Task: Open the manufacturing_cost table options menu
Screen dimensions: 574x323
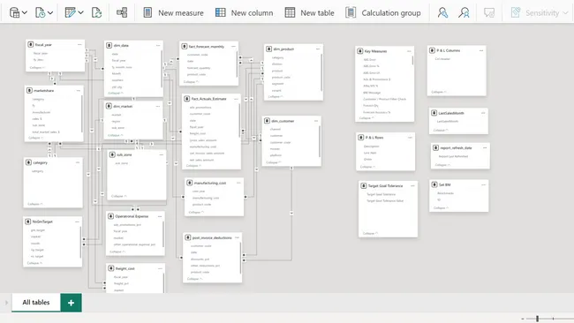Action: coord(238,183)
